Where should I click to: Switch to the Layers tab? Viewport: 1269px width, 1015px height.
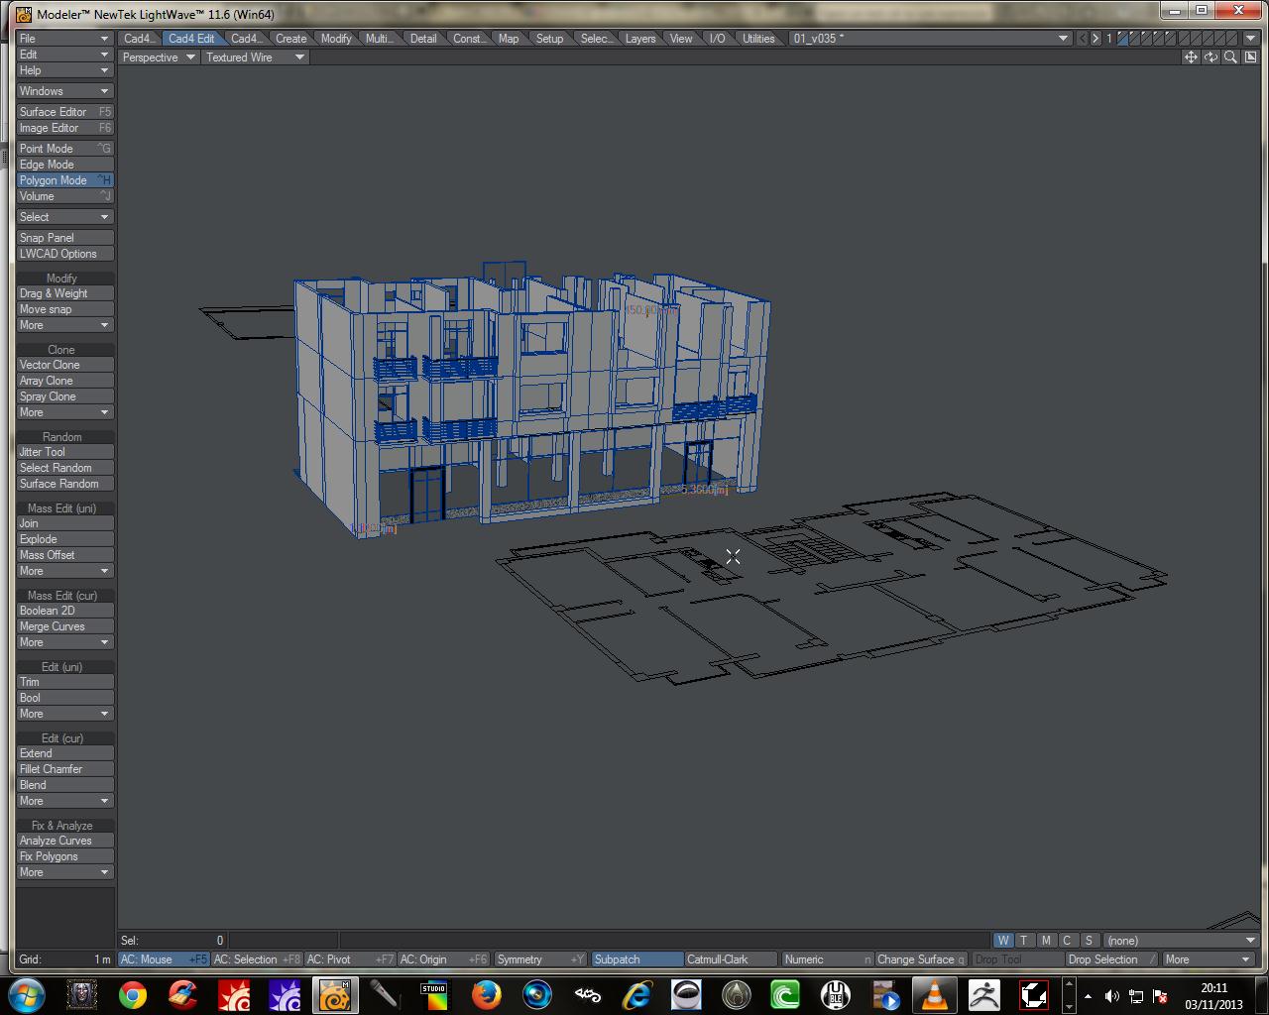[639, 39]
